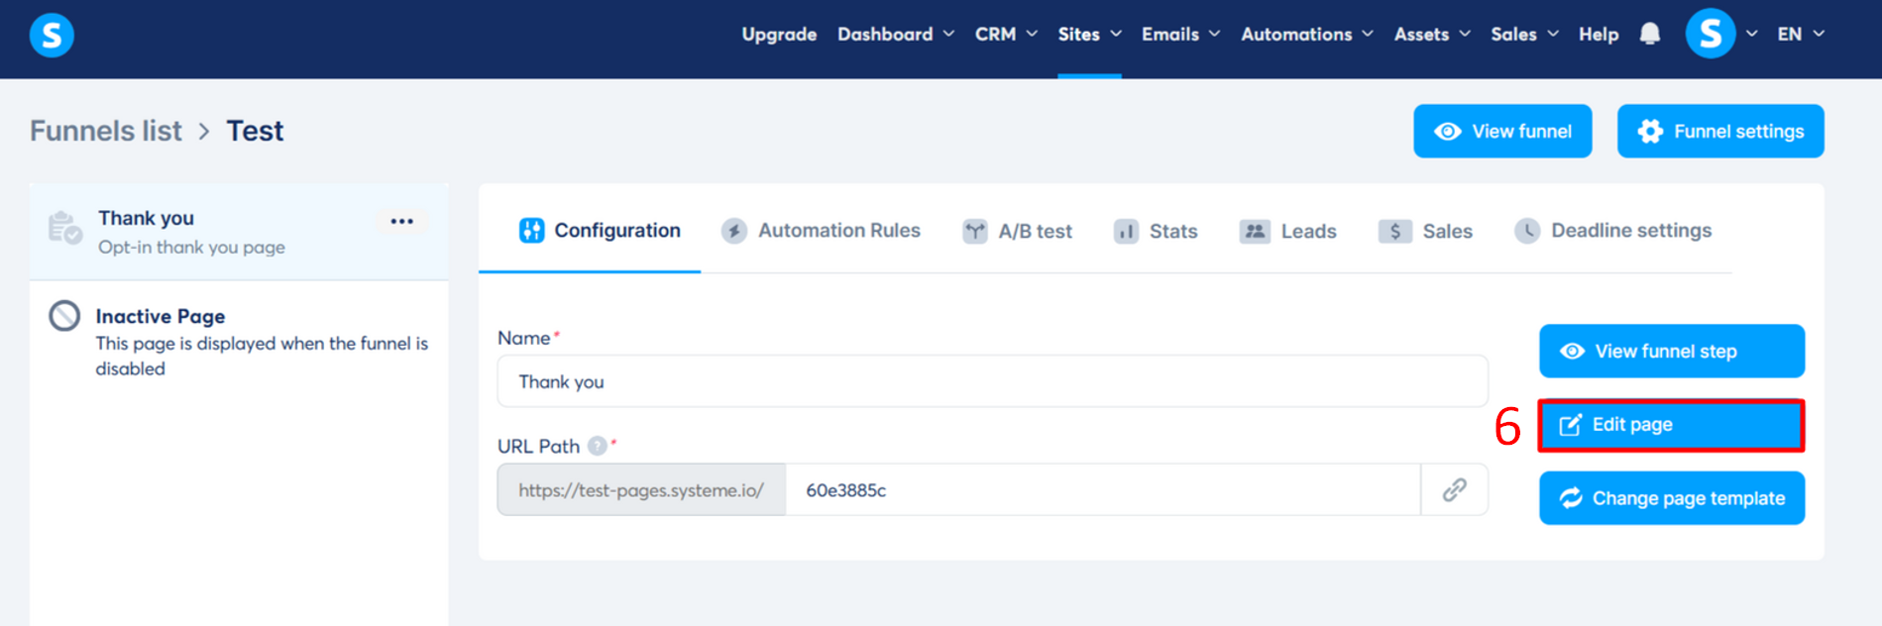1882x626 pixels.
Task: Click the Opt-in thank you page subtitle
Action: coord(191,248)
